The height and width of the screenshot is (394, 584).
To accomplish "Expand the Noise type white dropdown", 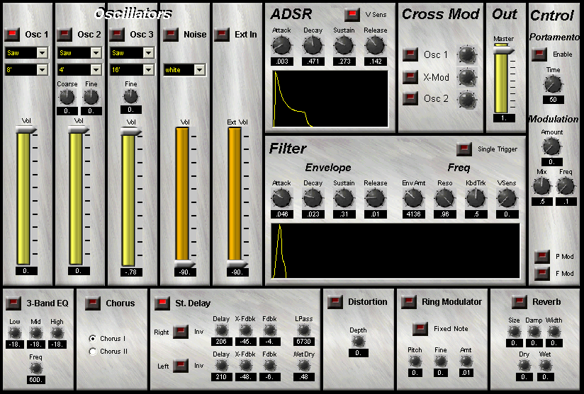I will click(x=199, y=70).
